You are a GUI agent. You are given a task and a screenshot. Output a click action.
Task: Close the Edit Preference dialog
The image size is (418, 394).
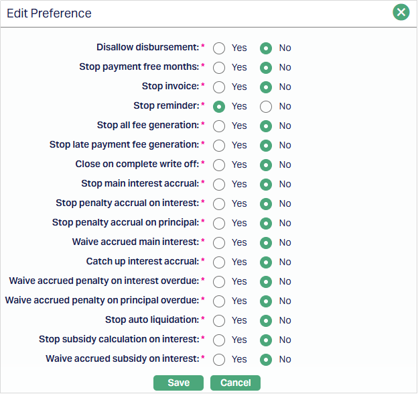(401, 12)
